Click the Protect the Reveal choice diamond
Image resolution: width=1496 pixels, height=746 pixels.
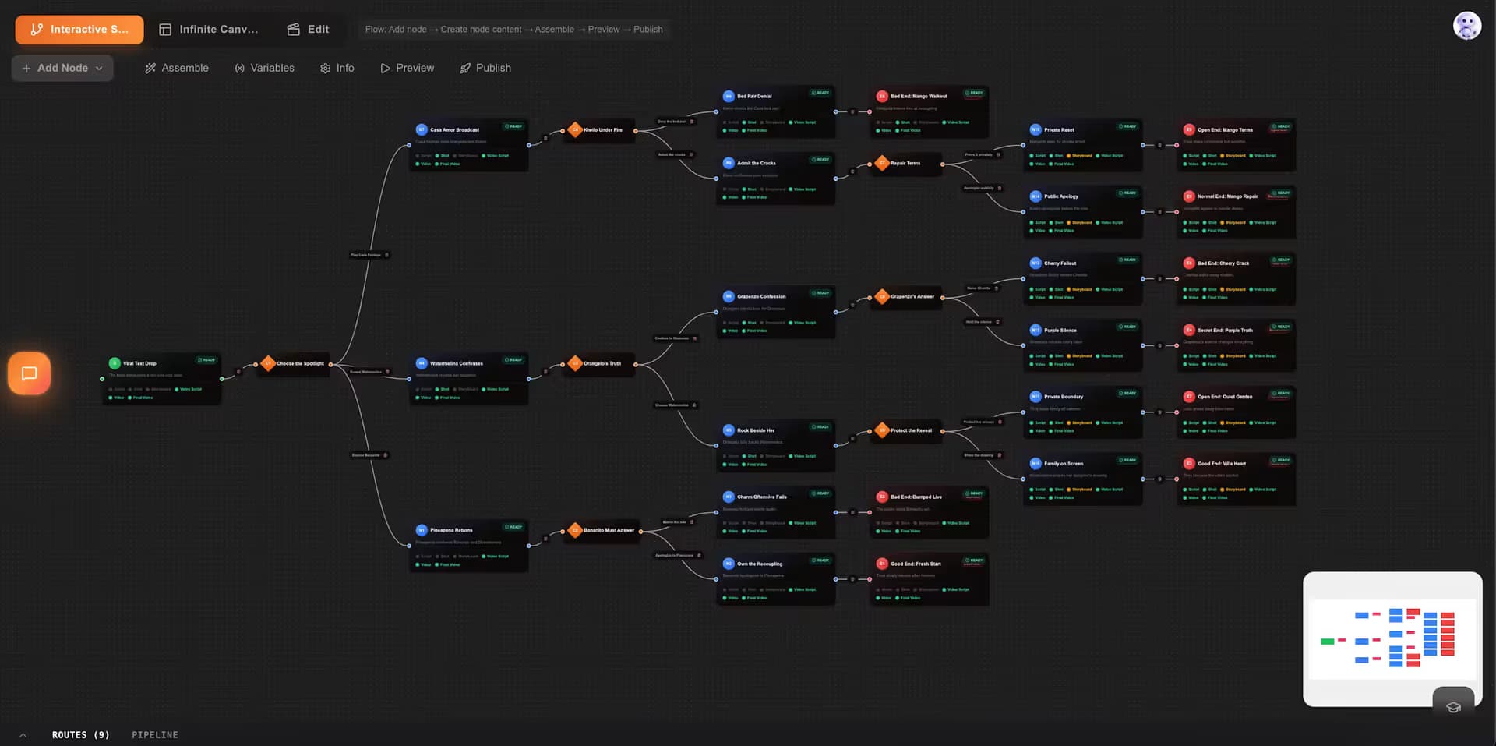point(882,430)
